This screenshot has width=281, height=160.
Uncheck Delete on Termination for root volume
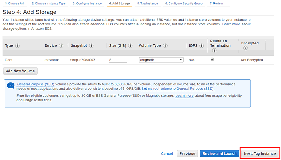coord(212,60)
